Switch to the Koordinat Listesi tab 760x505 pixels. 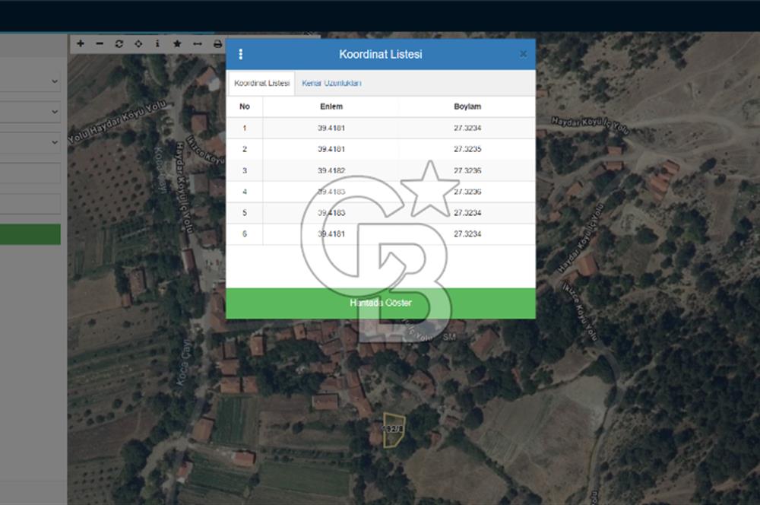pos(261,83)
